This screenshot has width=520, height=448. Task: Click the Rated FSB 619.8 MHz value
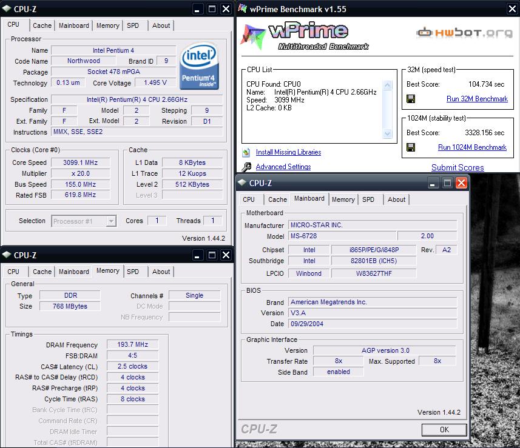[x=81, y=195]
